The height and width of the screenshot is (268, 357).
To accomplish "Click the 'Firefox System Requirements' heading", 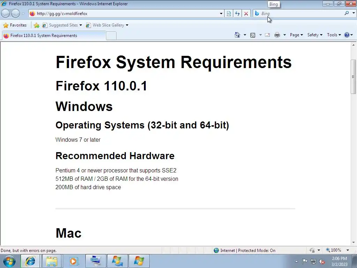I will pyautogui.click(x=174, y=62).
